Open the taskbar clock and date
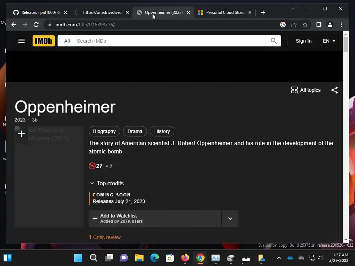 [339, 258]
